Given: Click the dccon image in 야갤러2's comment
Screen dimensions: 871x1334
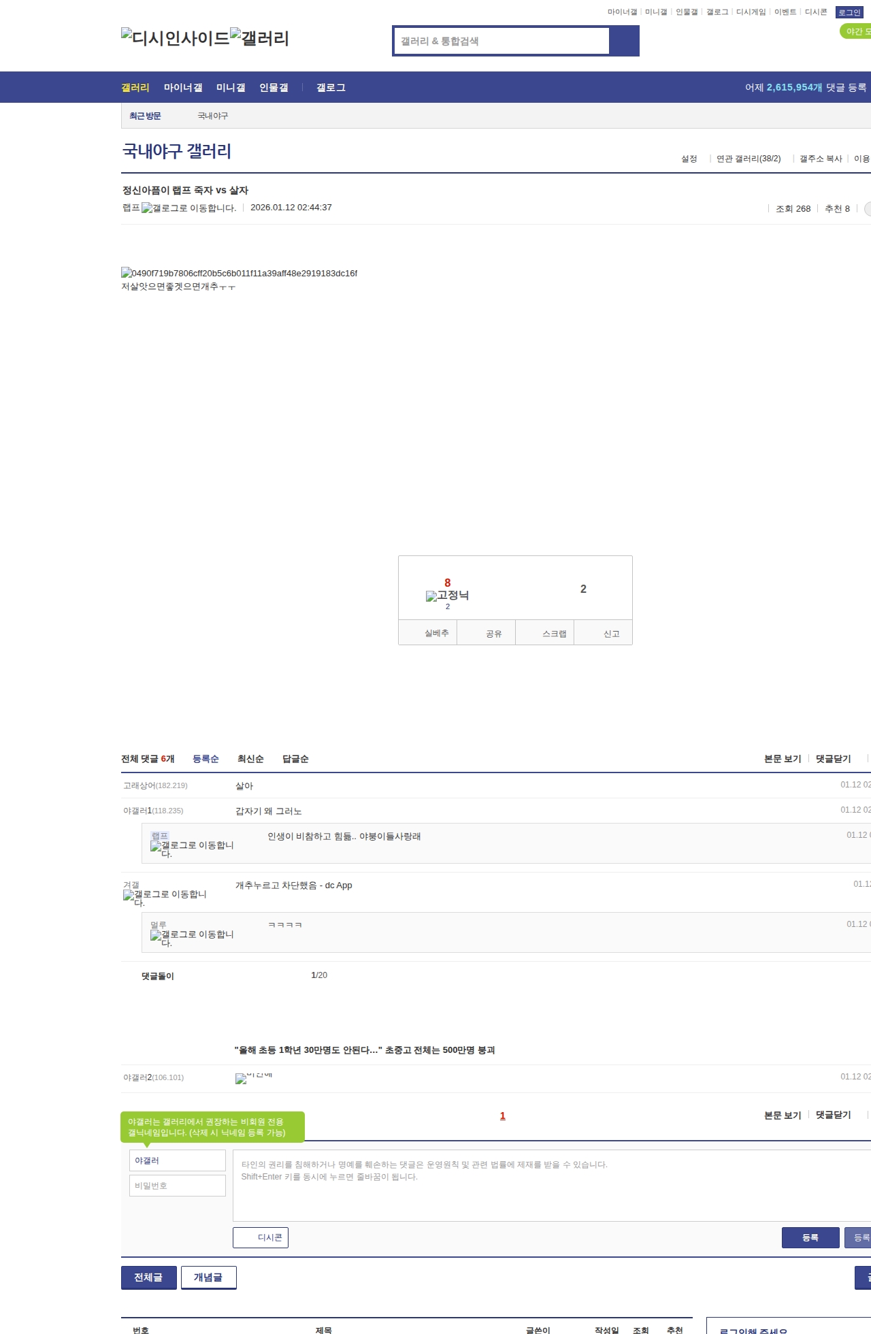Looking at the screenshot, I should (241, 1079).
